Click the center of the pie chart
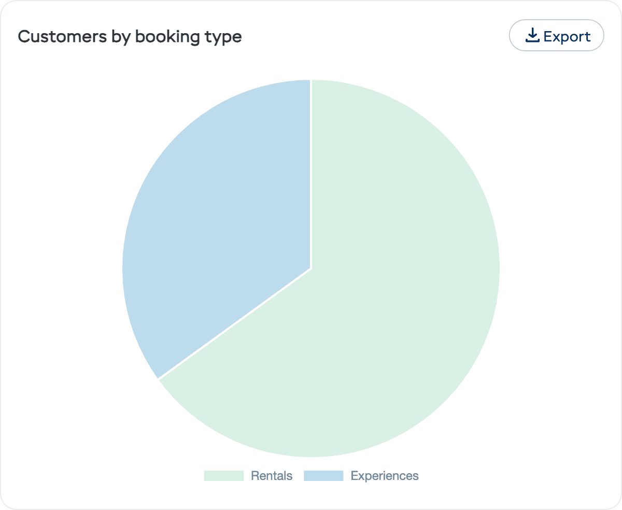622x510 pixels. [311, 268]
